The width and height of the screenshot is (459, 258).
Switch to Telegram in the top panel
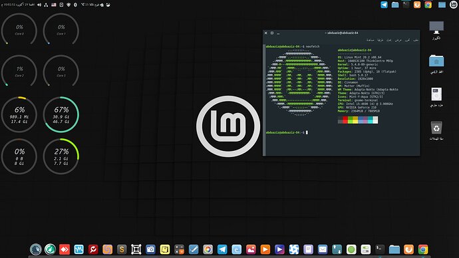point(384,5)
